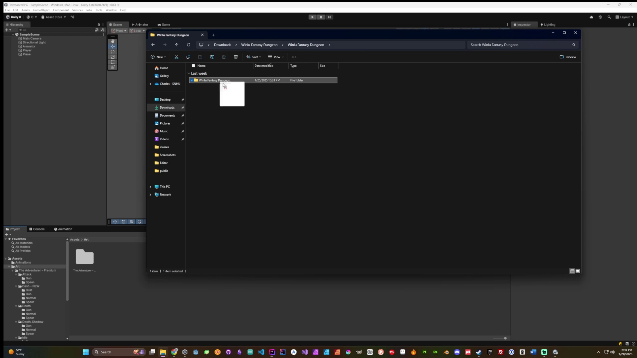This screenshot has width=637, height=358.
Task: Open the New dropdown in File Explorer
Action: click(x=158, y=57)
